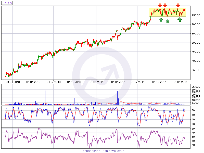Click the 'ריט 1' legend box
Viewport: 204px width, 153px height.
tap(7, 3)
